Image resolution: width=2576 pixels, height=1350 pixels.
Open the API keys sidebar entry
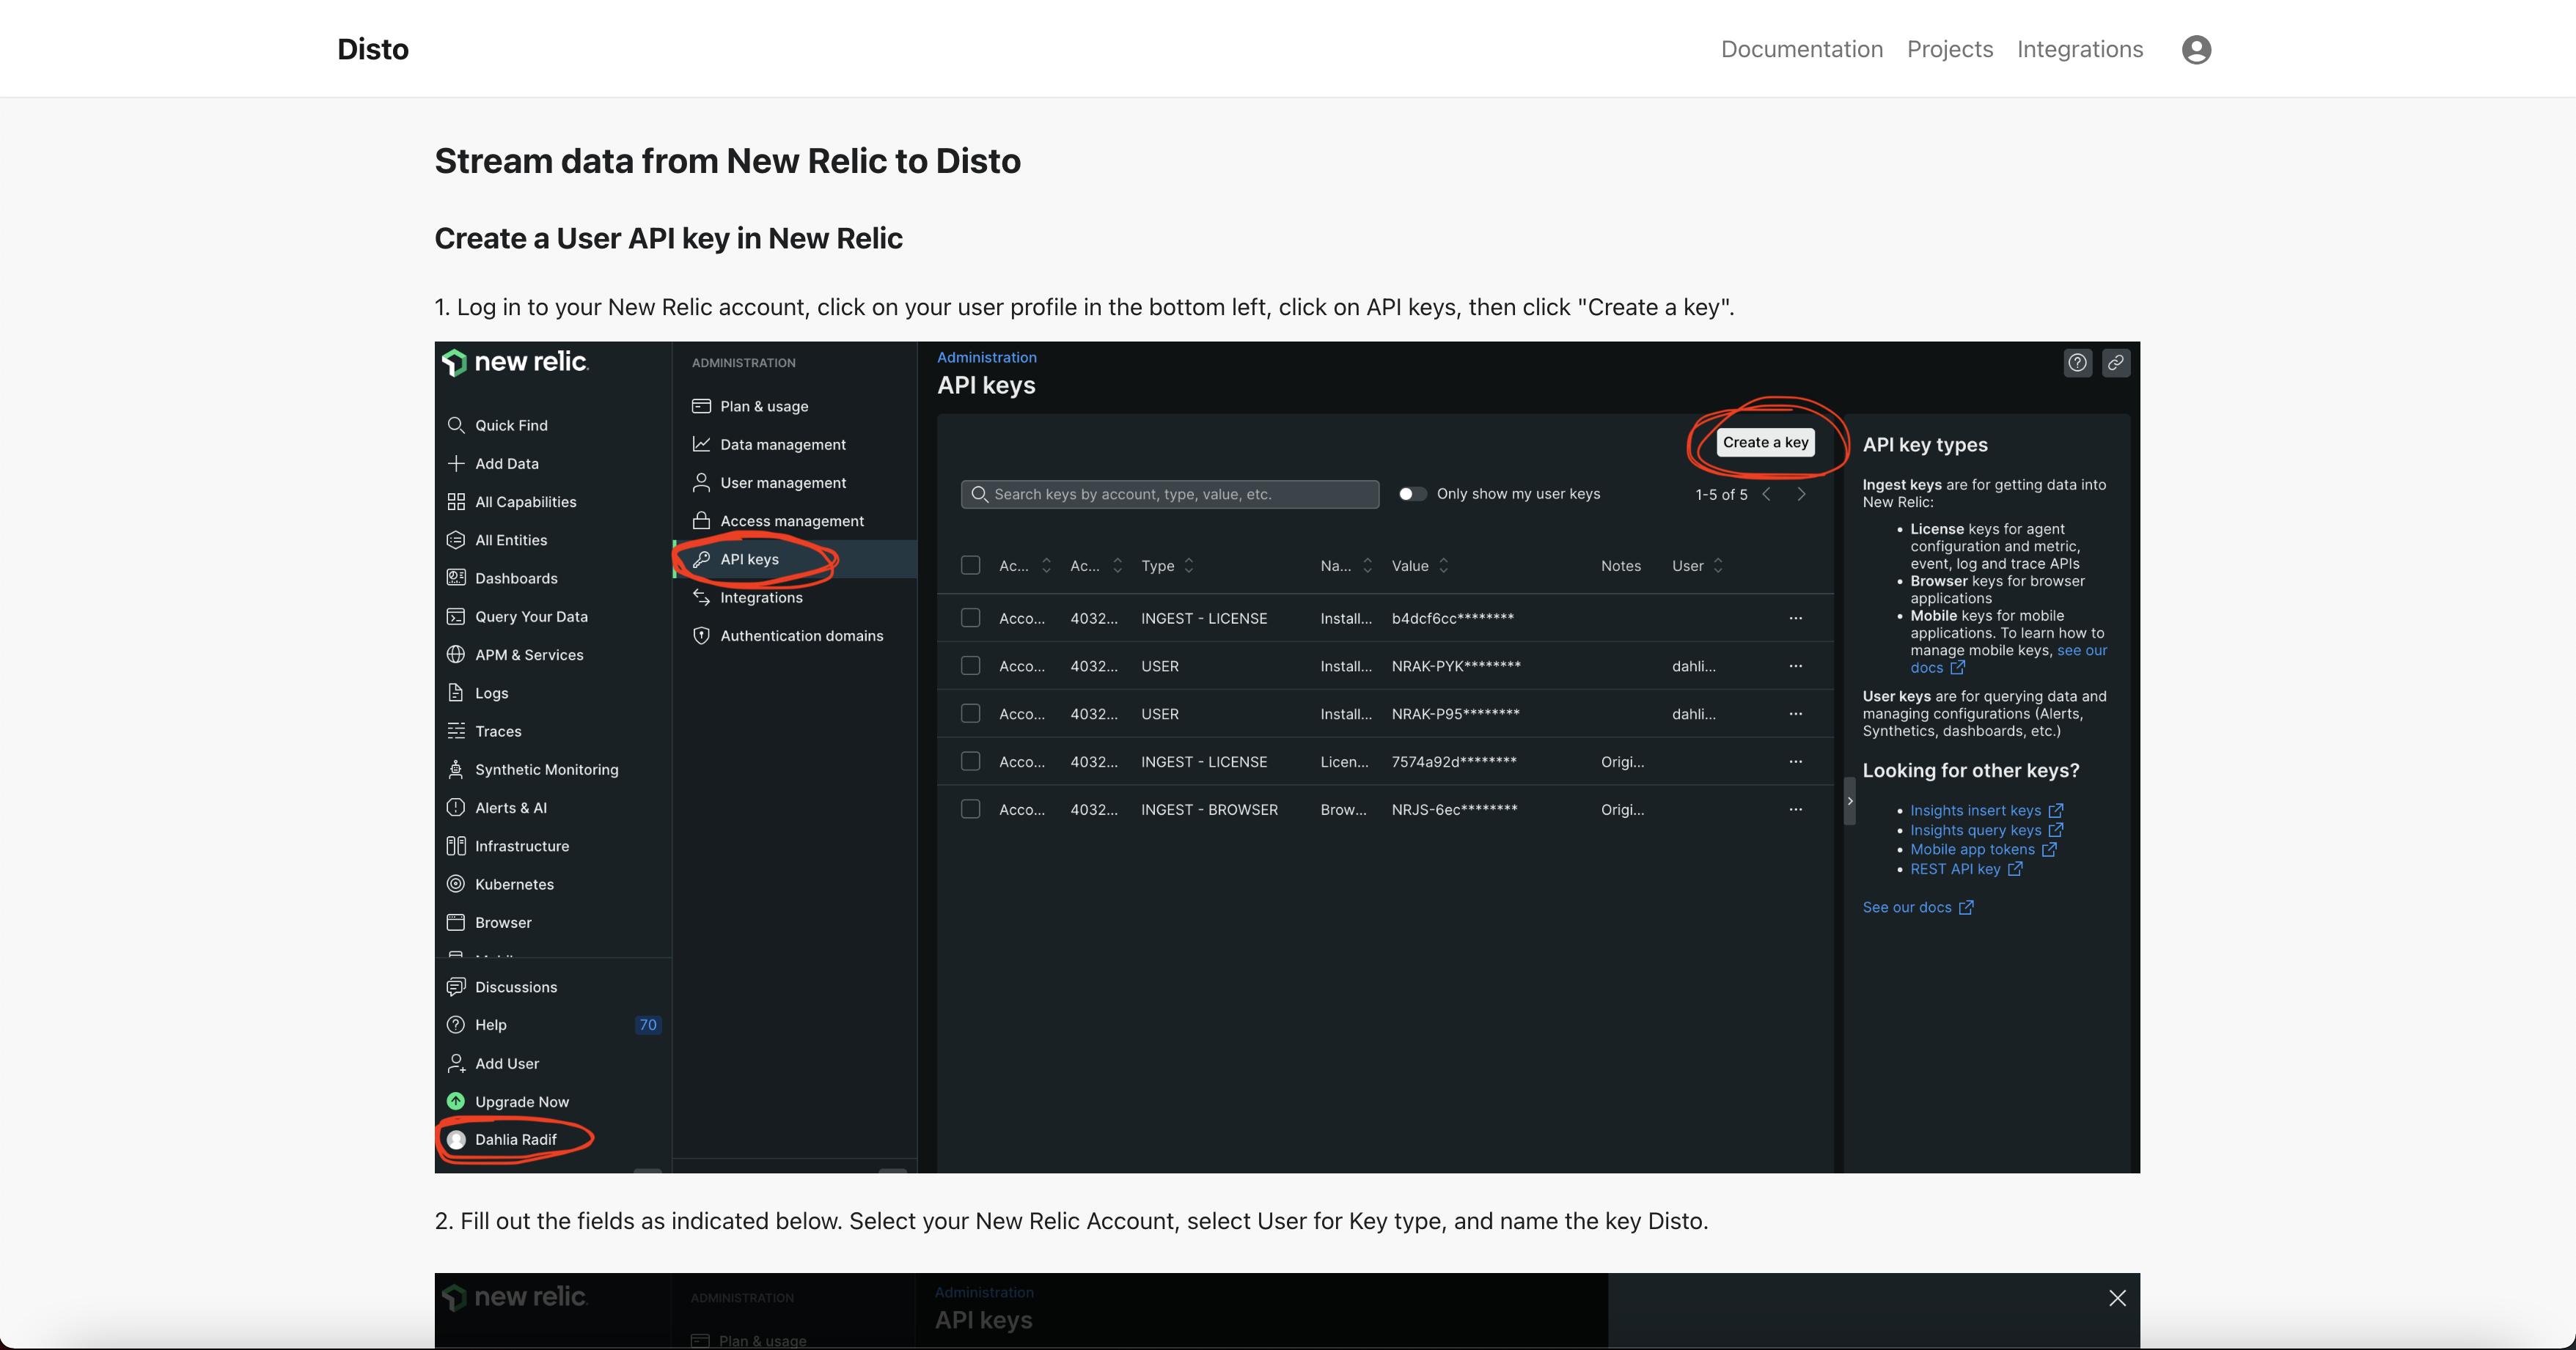click(749, 558)
